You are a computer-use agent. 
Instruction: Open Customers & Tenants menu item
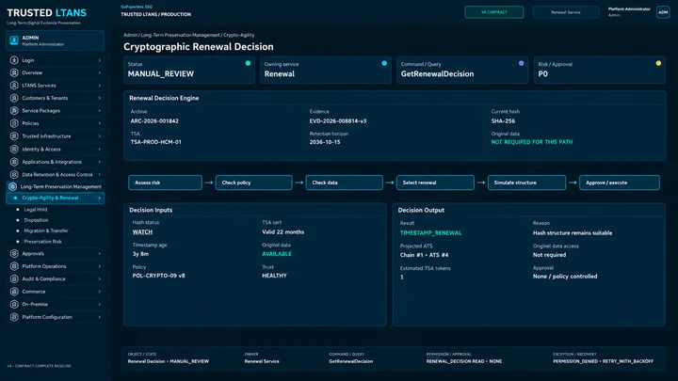coord(55,98)
